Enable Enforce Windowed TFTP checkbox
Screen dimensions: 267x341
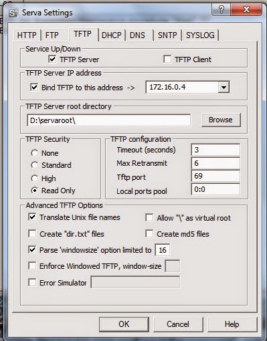pyautogui.click(x=32, y=266)
